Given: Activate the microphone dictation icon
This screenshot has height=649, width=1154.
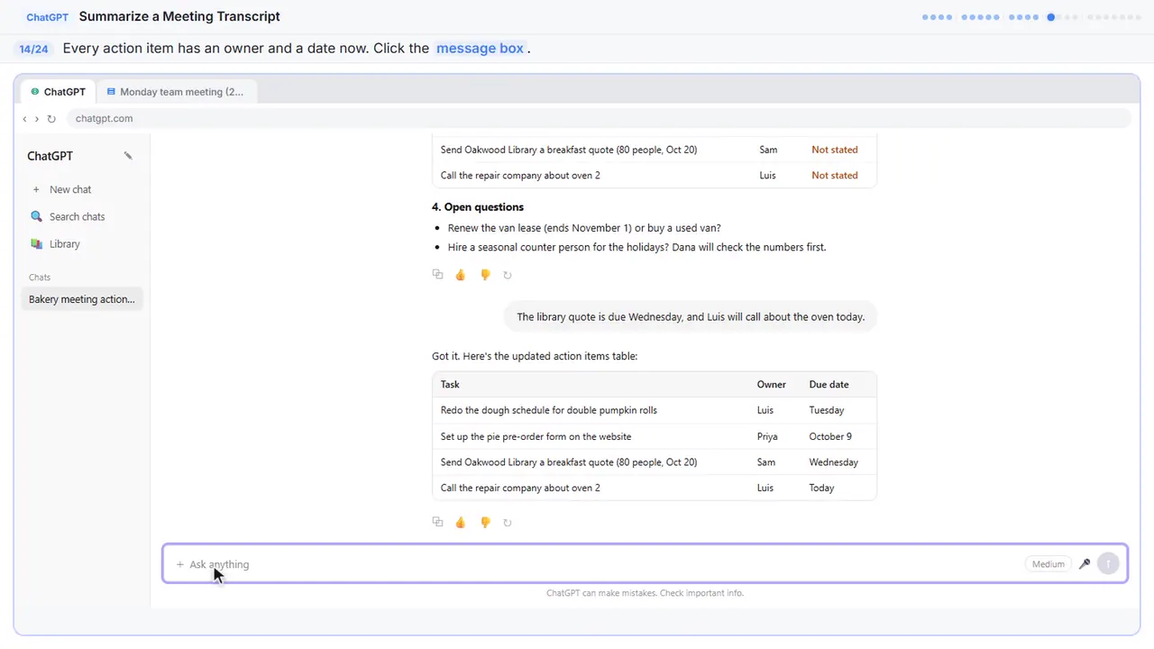Looking at the screenshot, I should coord(1085,564).
